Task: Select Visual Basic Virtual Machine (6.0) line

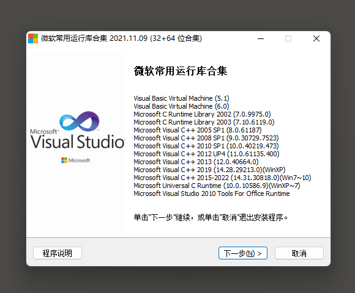Action: pyautogui.click(x=181, y=106)
